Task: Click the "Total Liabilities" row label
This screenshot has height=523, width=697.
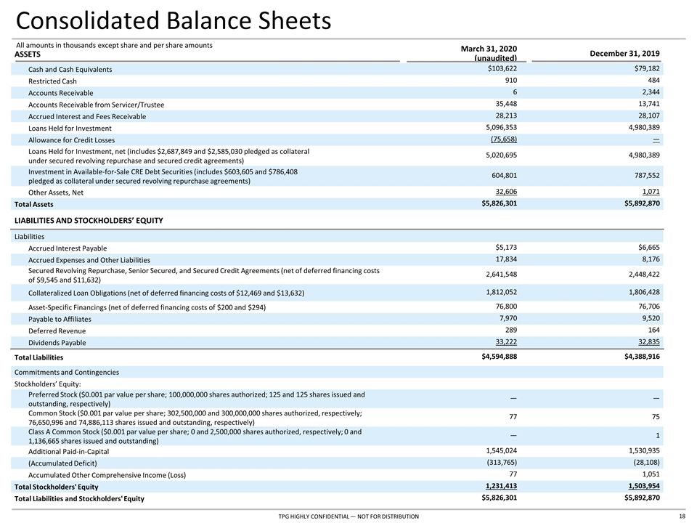Action: click(x=38, y=357)
